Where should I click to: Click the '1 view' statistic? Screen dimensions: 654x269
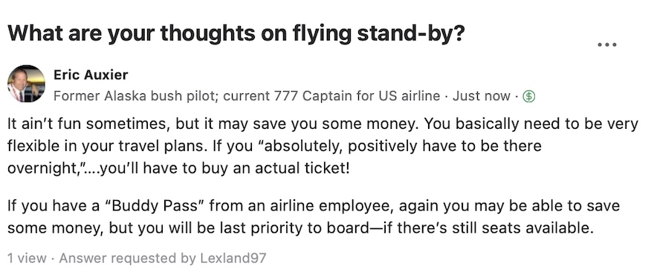[27, 258]
